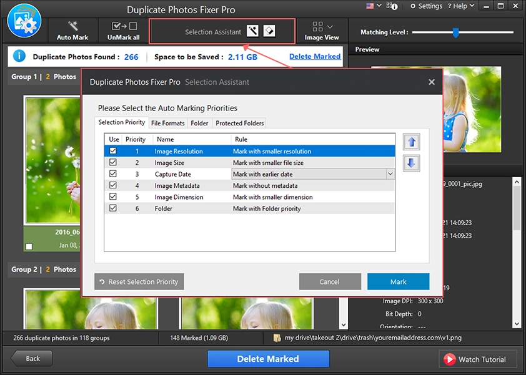Viewport: 526px width, 375px height.
Task: Select the Image Dimension name cell
Action: click(x=179, y=197)
